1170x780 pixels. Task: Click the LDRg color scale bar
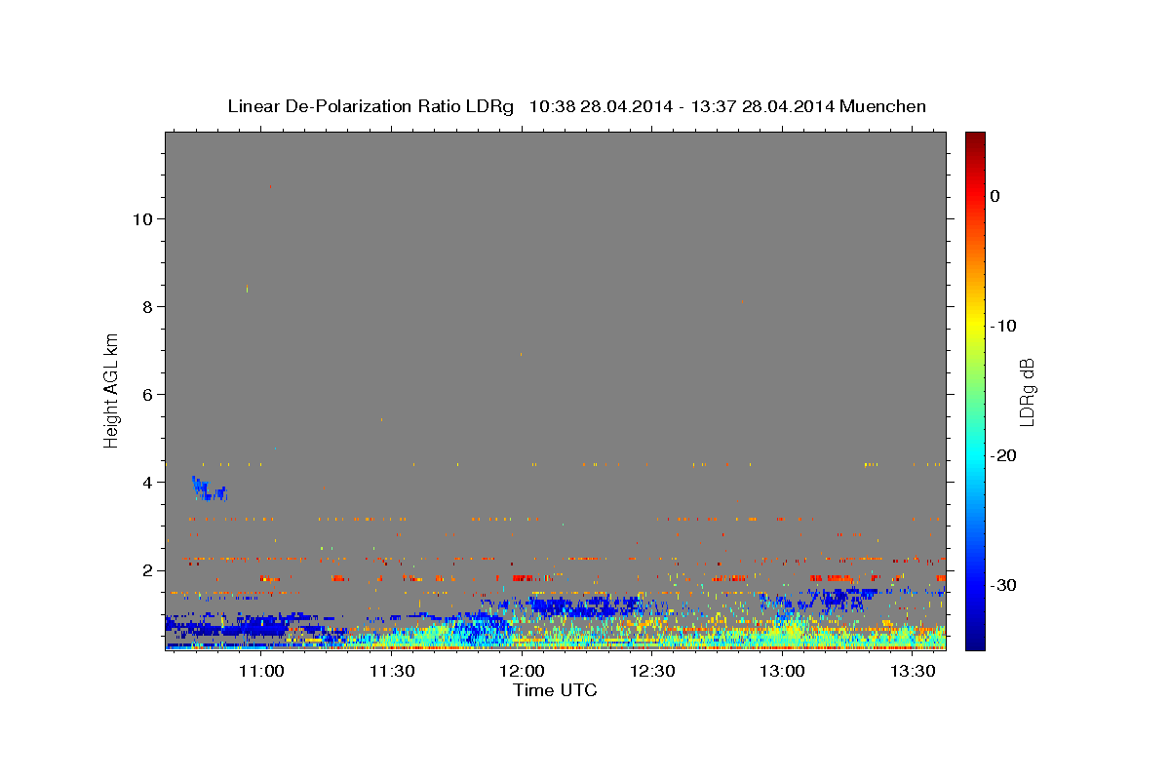click(975, 391)
